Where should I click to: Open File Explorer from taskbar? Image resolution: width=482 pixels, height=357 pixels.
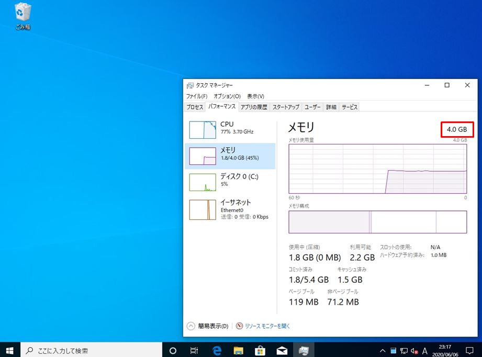pos(239,350)
